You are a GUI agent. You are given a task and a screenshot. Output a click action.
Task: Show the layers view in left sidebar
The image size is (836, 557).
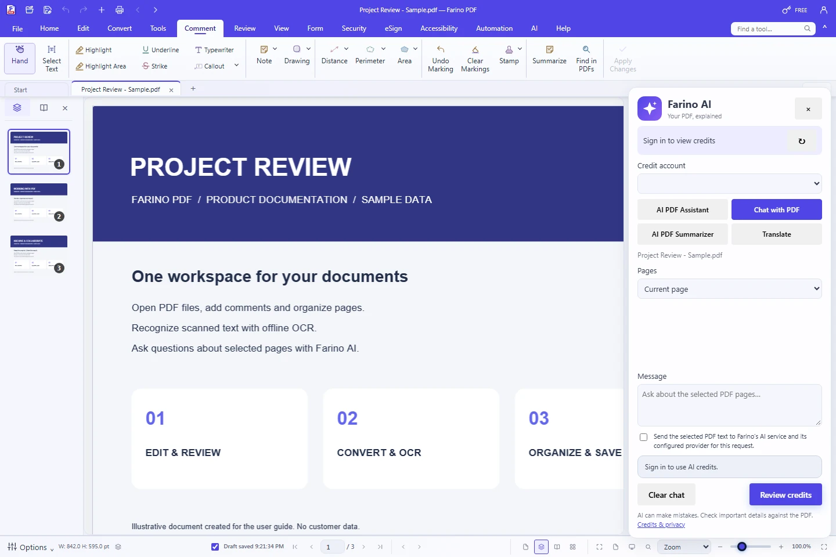click(x=17, y=108)
